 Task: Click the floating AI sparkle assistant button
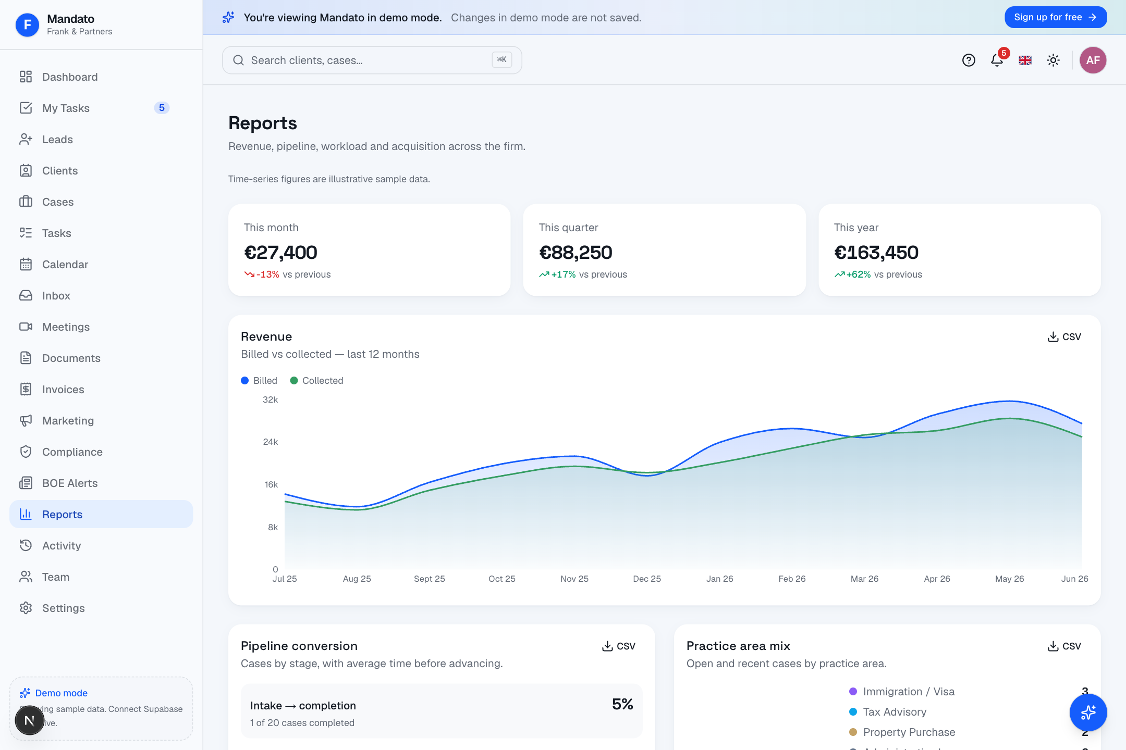1088,712
